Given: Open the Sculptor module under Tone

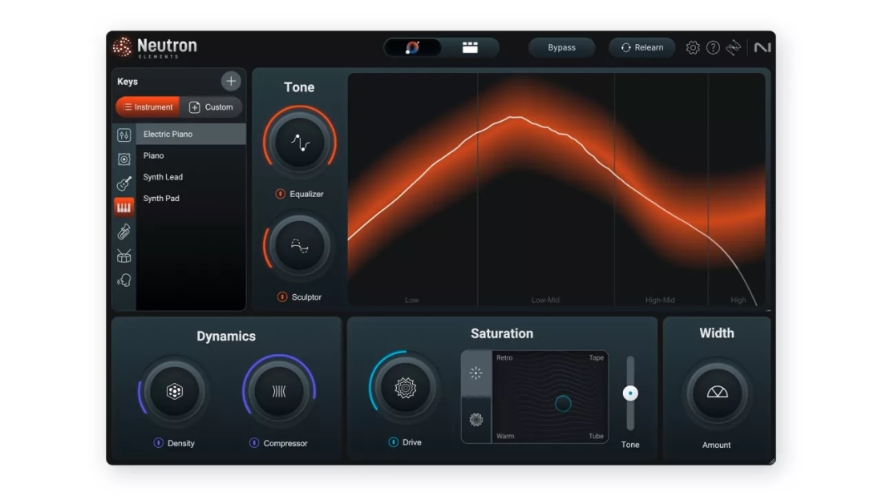Looking at the screenshot, I should point(299,245).
